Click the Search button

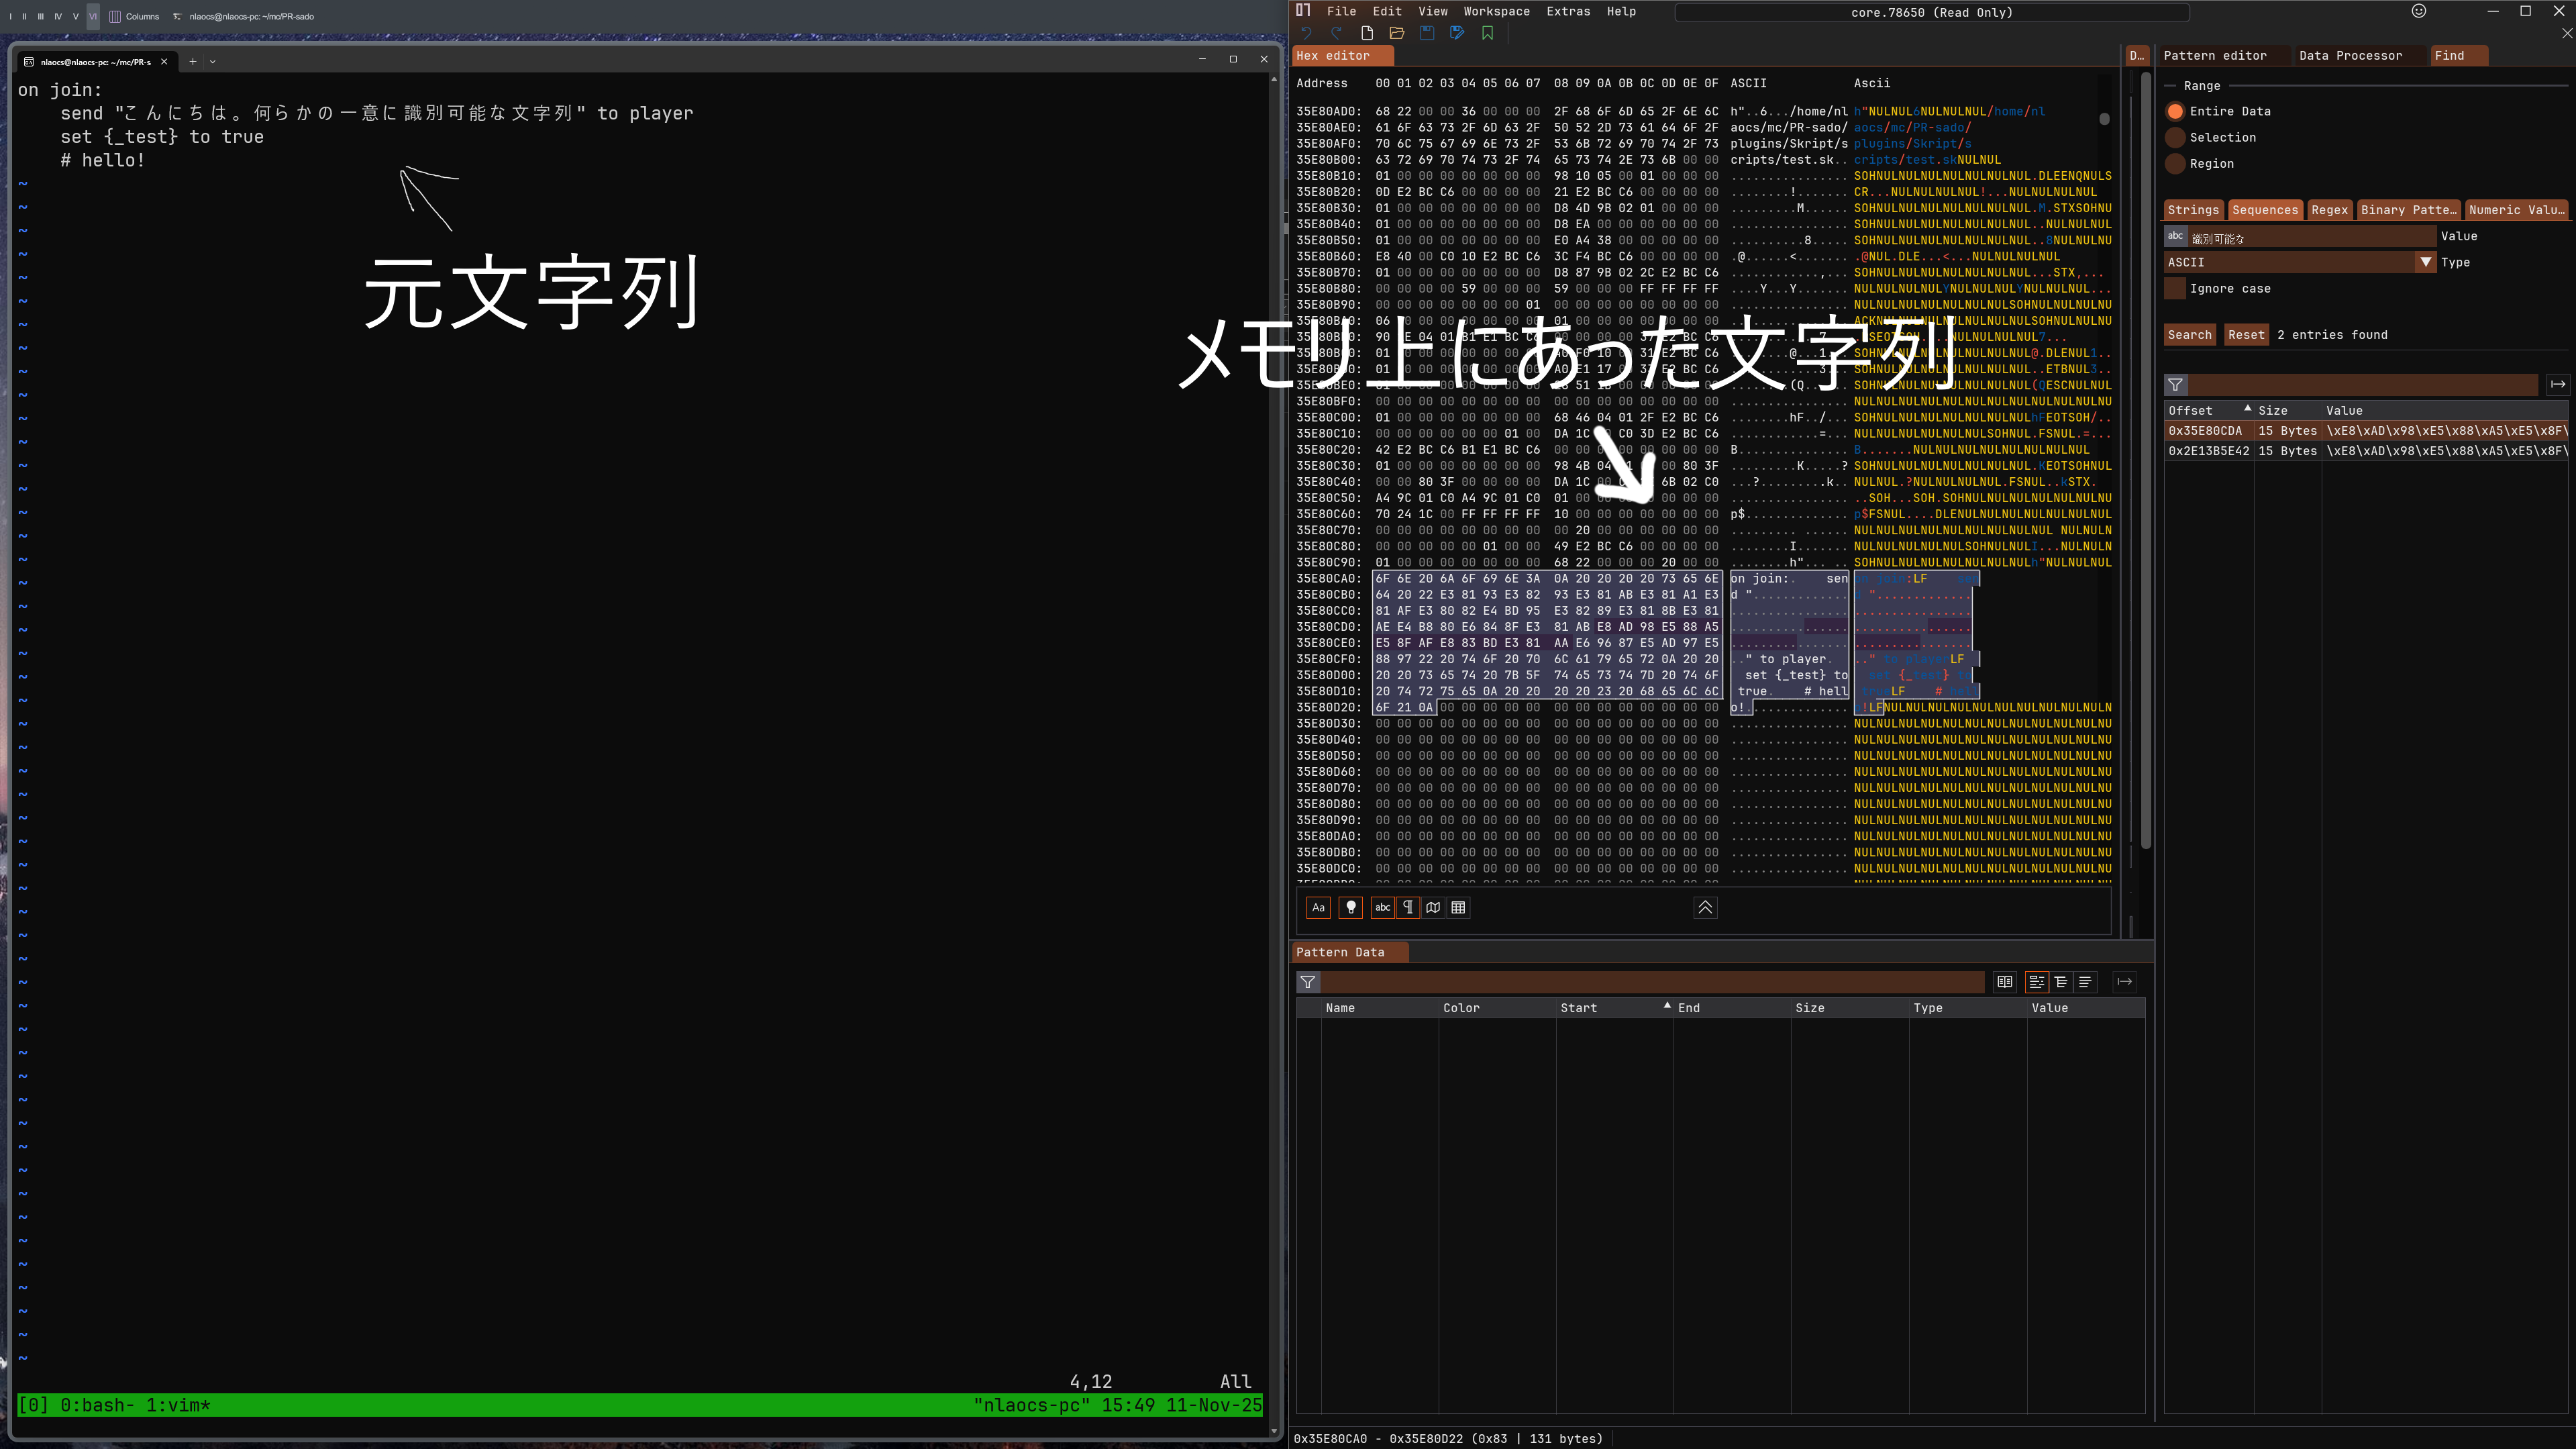point(2189,335)
